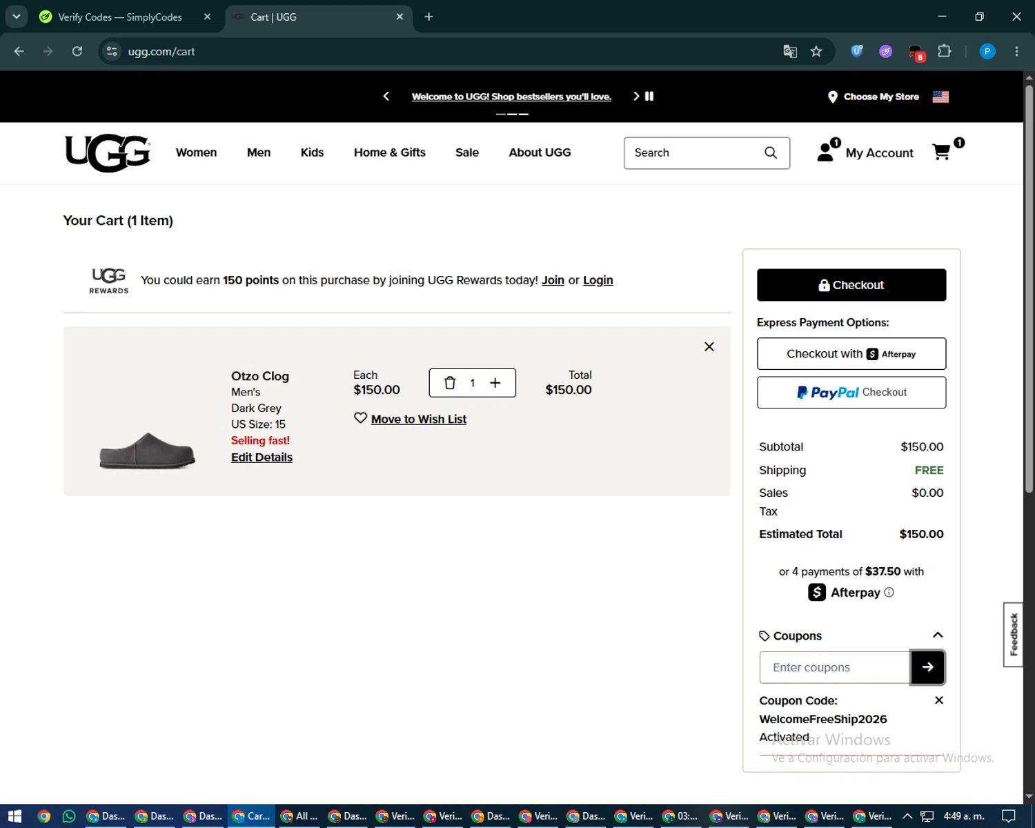Switch to Verify Codes — SimplyCodes tab

tap(119, 17)
